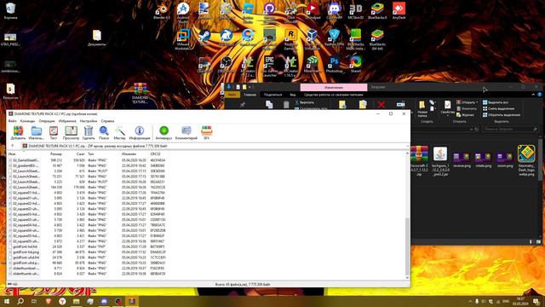545x307 pixels.
Task: Click Выделить все in Explorer ribbon
Action: (496, 102)
